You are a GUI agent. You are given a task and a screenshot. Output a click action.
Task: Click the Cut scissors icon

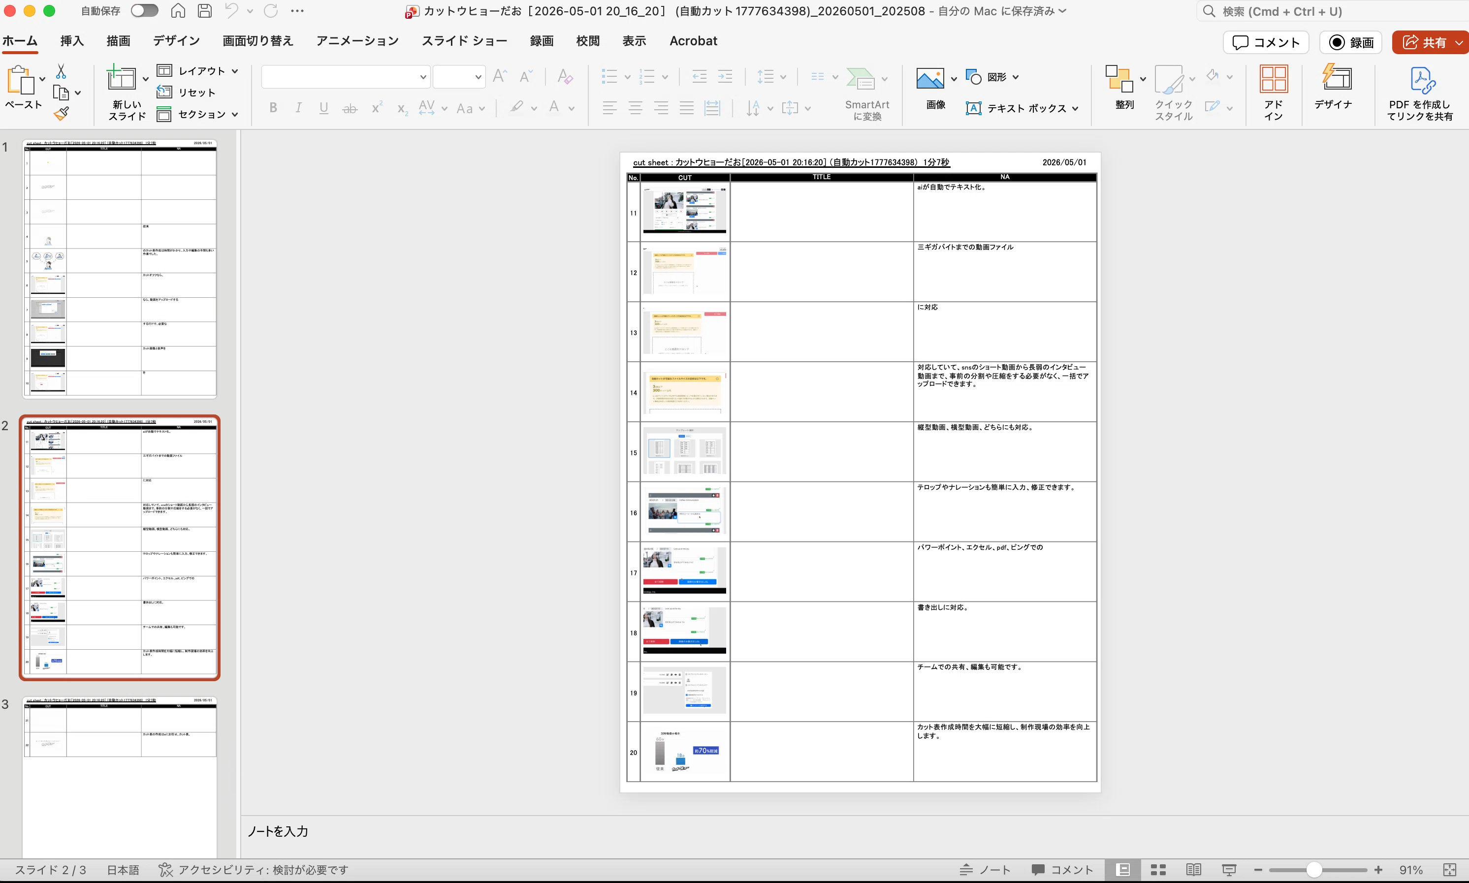[x=61, y=72]
